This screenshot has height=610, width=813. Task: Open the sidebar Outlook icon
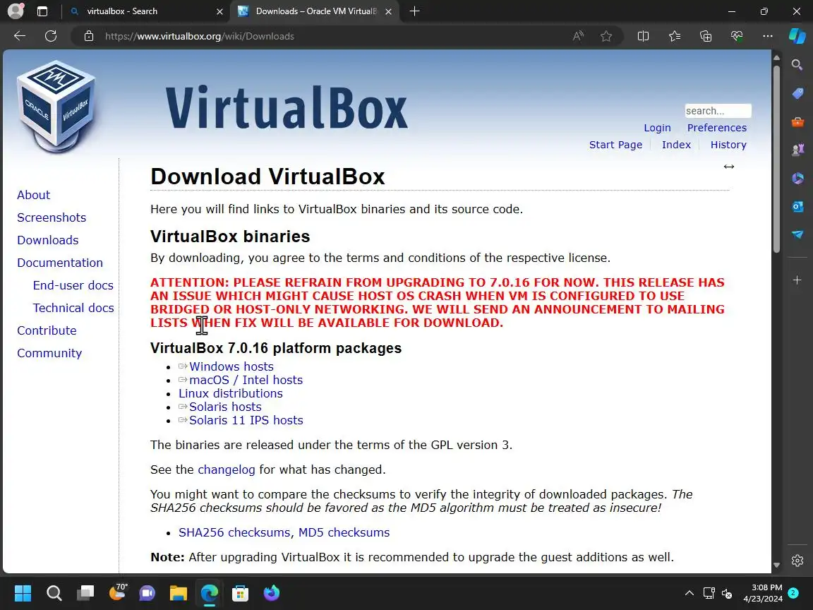pos(797,206)
